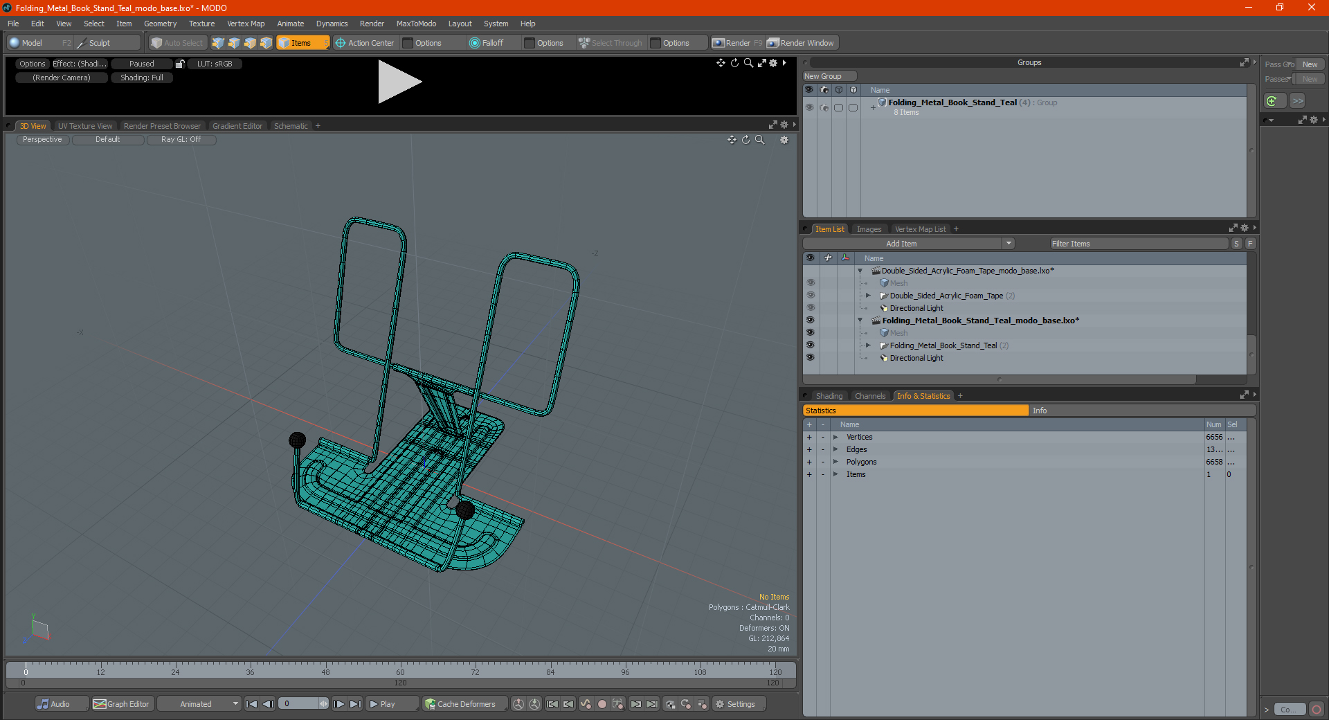Image resolution: width=1329 pixels, height=720 pixels.
Task: Enable Edges selection mode cube icon
Action: coord(234,43)
